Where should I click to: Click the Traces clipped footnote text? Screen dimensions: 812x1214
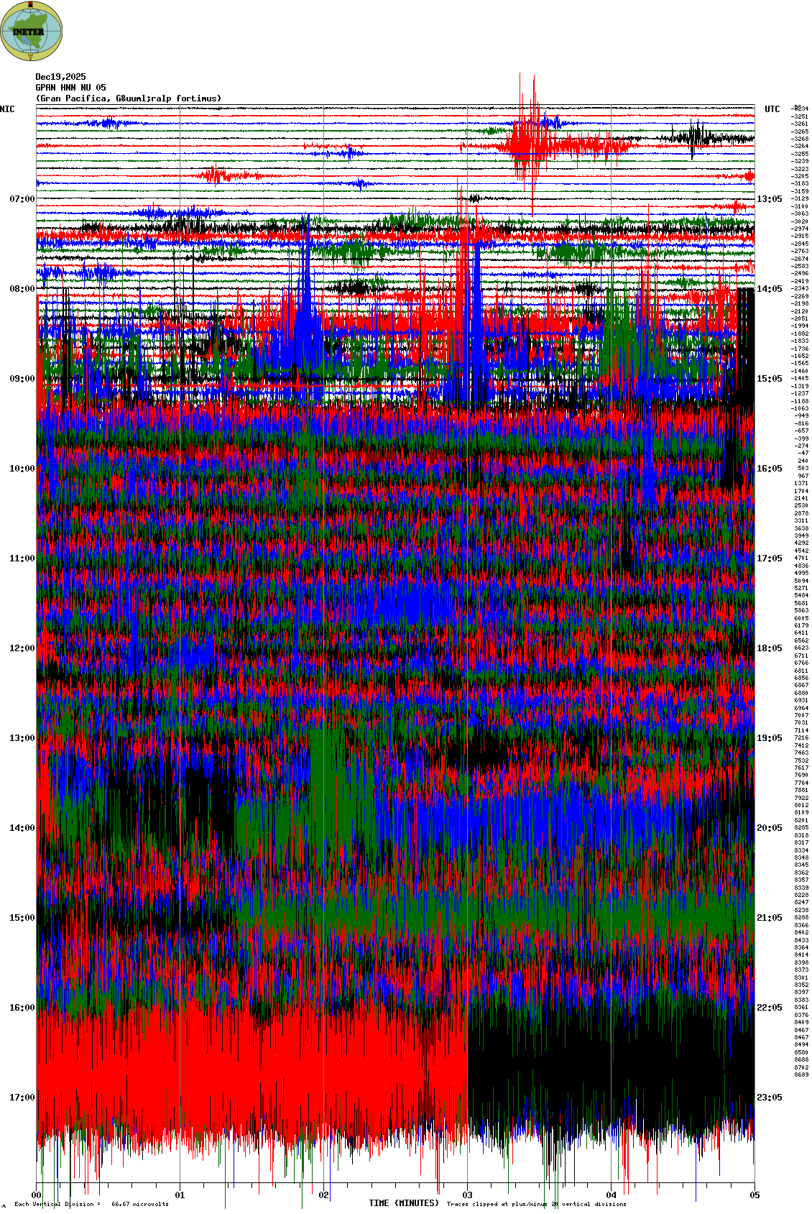[x=536, y=1204]
